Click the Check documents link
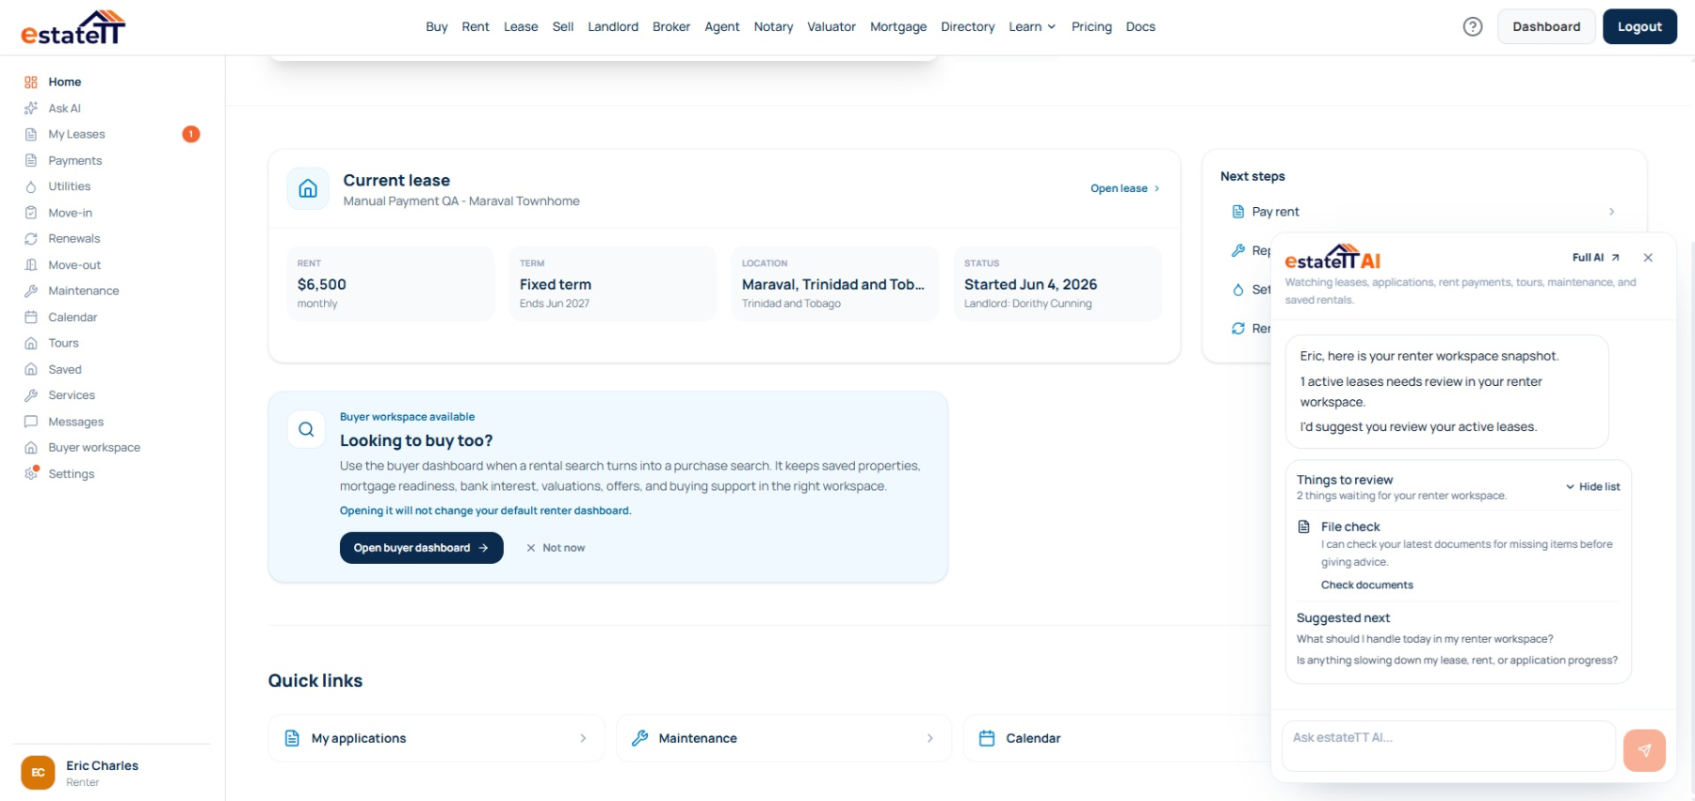The width and height of the screenshot is (1695, 801). (1366, 585)
